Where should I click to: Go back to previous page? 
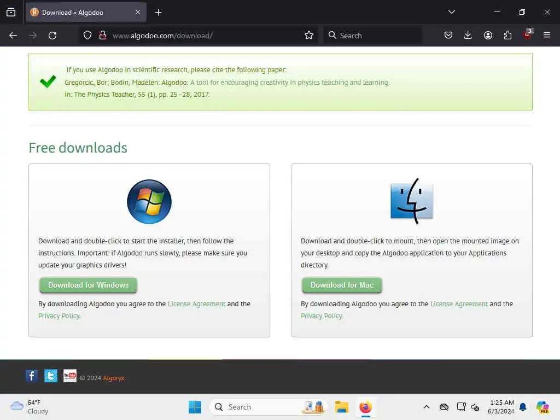pos(13,36)
